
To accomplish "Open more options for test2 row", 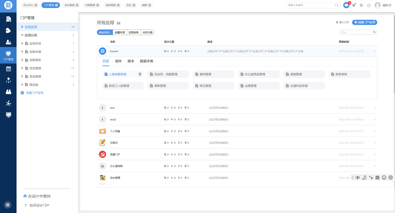I will click(375, 120).
